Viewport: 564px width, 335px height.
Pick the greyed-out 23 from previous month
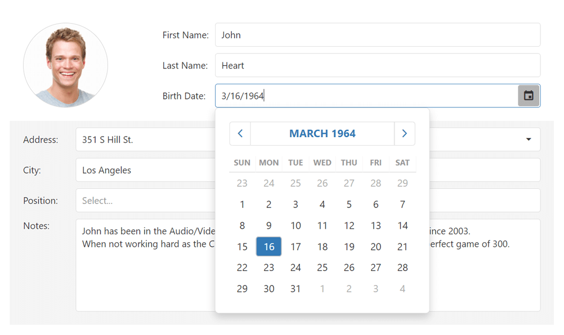click(242, 183)
